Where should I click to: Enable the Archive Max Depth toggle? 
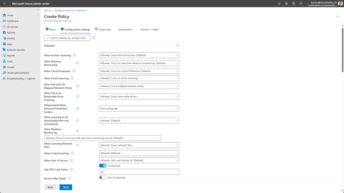(102, 178)
